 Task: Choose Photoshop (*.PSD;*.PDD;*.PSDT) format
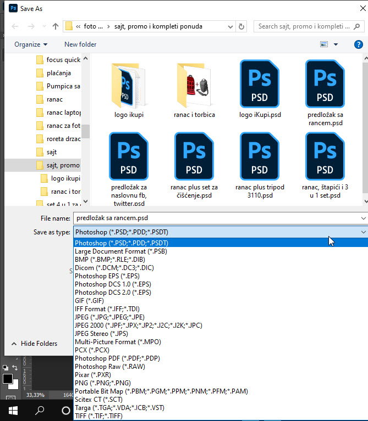tap(221, 243)
